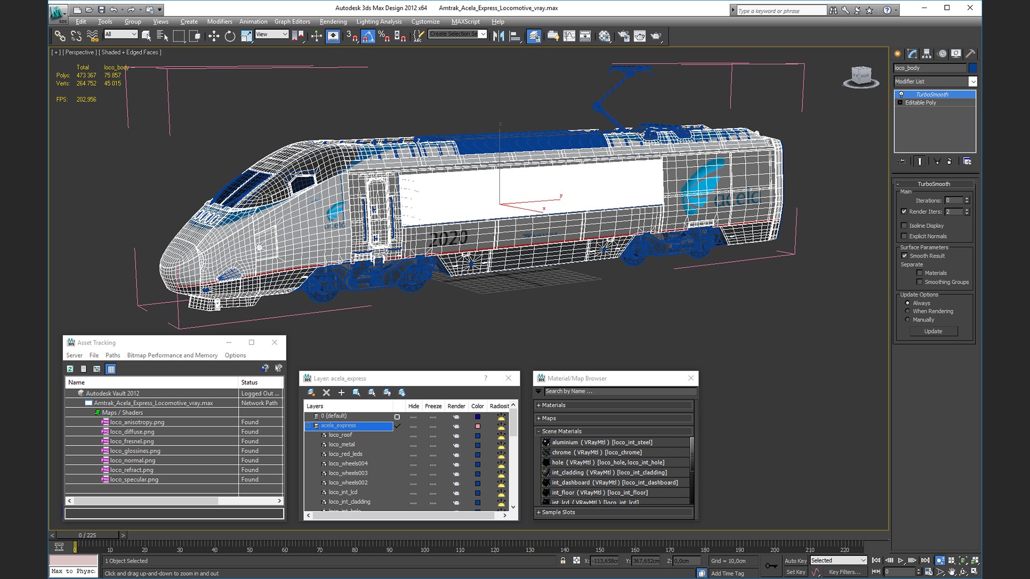1030x579 pixels.
Task: Expand the Sample Slots group
Action: [x=614, y=512]
